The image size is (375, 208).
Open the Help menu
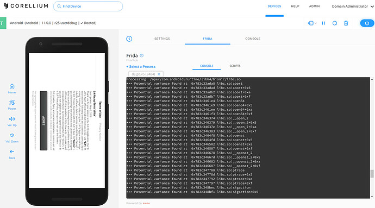[x=295, y=6]
